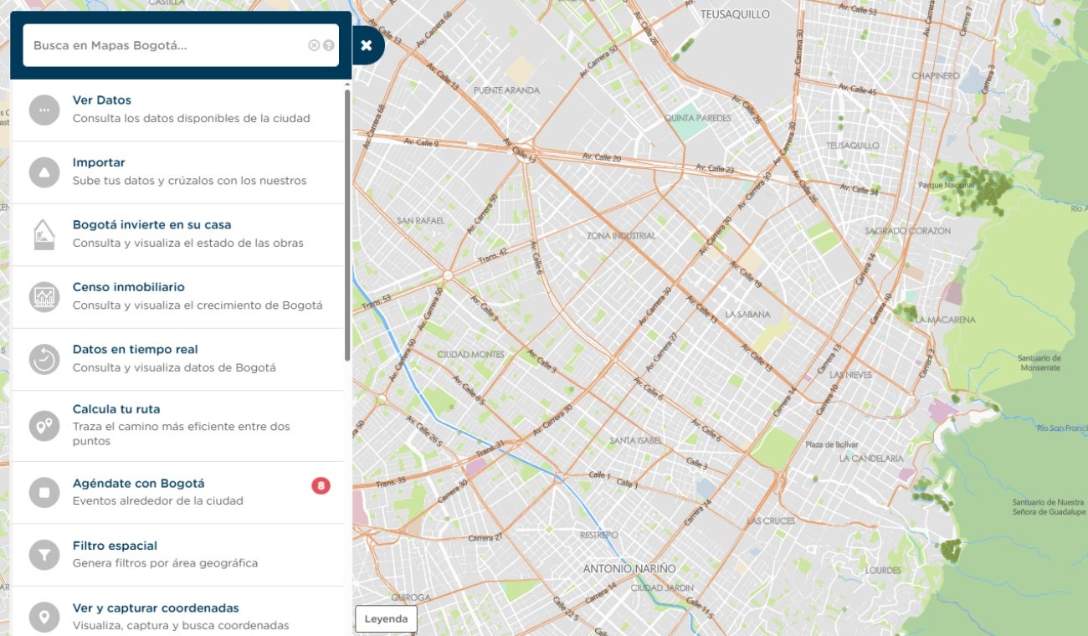Screen dimensions: 1088x636
Task: Click the RESTREPO map label
Action: coord(599,535)
